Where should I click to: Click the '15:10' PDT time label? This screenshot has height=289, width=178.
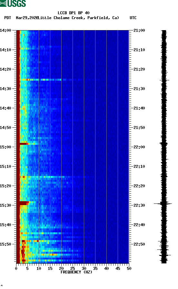[5, 167]
